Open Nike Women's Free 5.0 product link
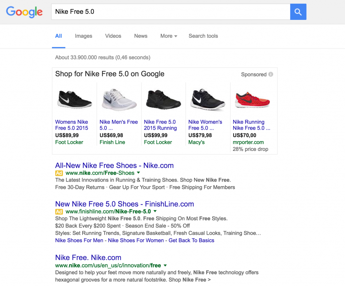Viewport: 345px width, 286px height. (x=205, y=125)
